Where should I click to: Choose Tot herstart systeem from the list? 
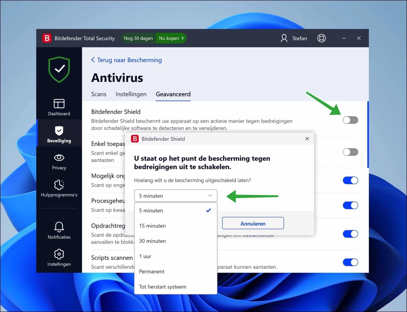(163, 287)
